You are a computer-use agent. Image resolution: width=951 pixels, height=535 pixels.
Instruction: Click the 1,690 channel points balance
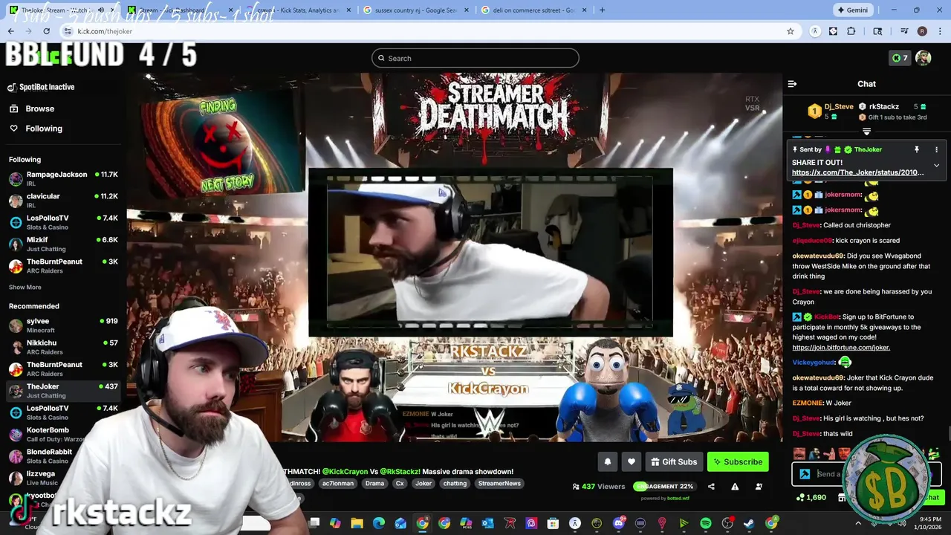(811, 497)
